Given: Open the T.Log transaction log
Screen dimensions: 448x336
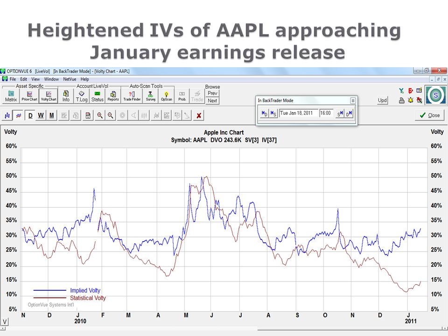Looking at the screenshot, I should tap(82, 96).
